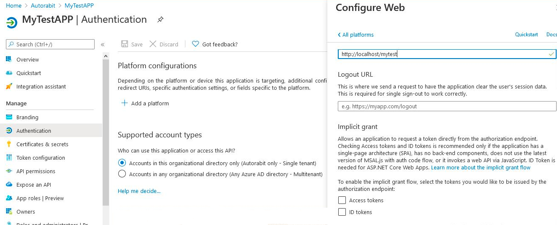Viewport: 557px width, 225px height.
Task: Click the Save disk icon
Action: 125,44
